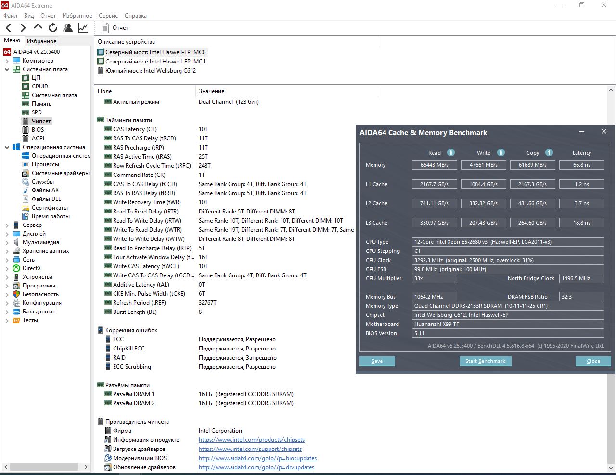616x475 pixels.
Task: Open the drvupdates link
Action: coord(257,467)
